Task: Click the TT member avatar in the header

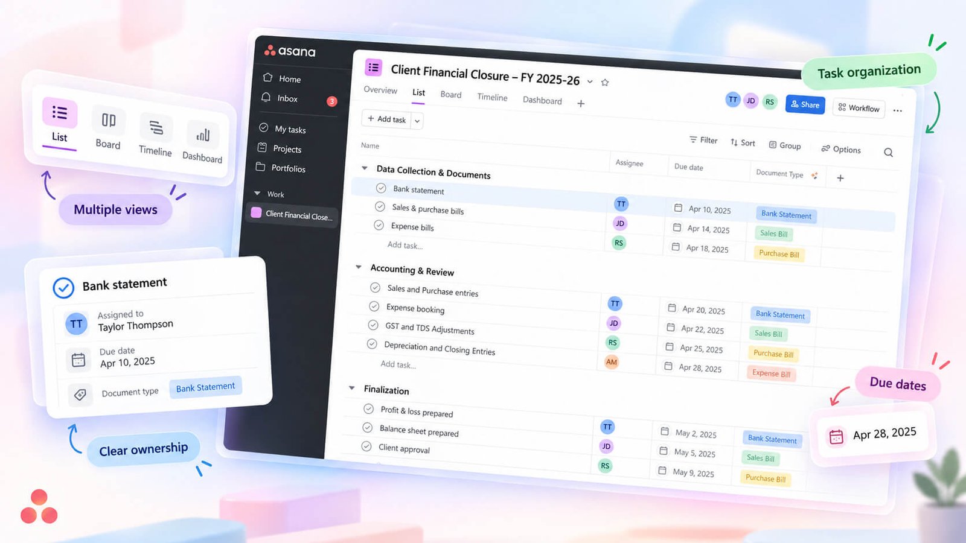Action: (x=732, y=100)
